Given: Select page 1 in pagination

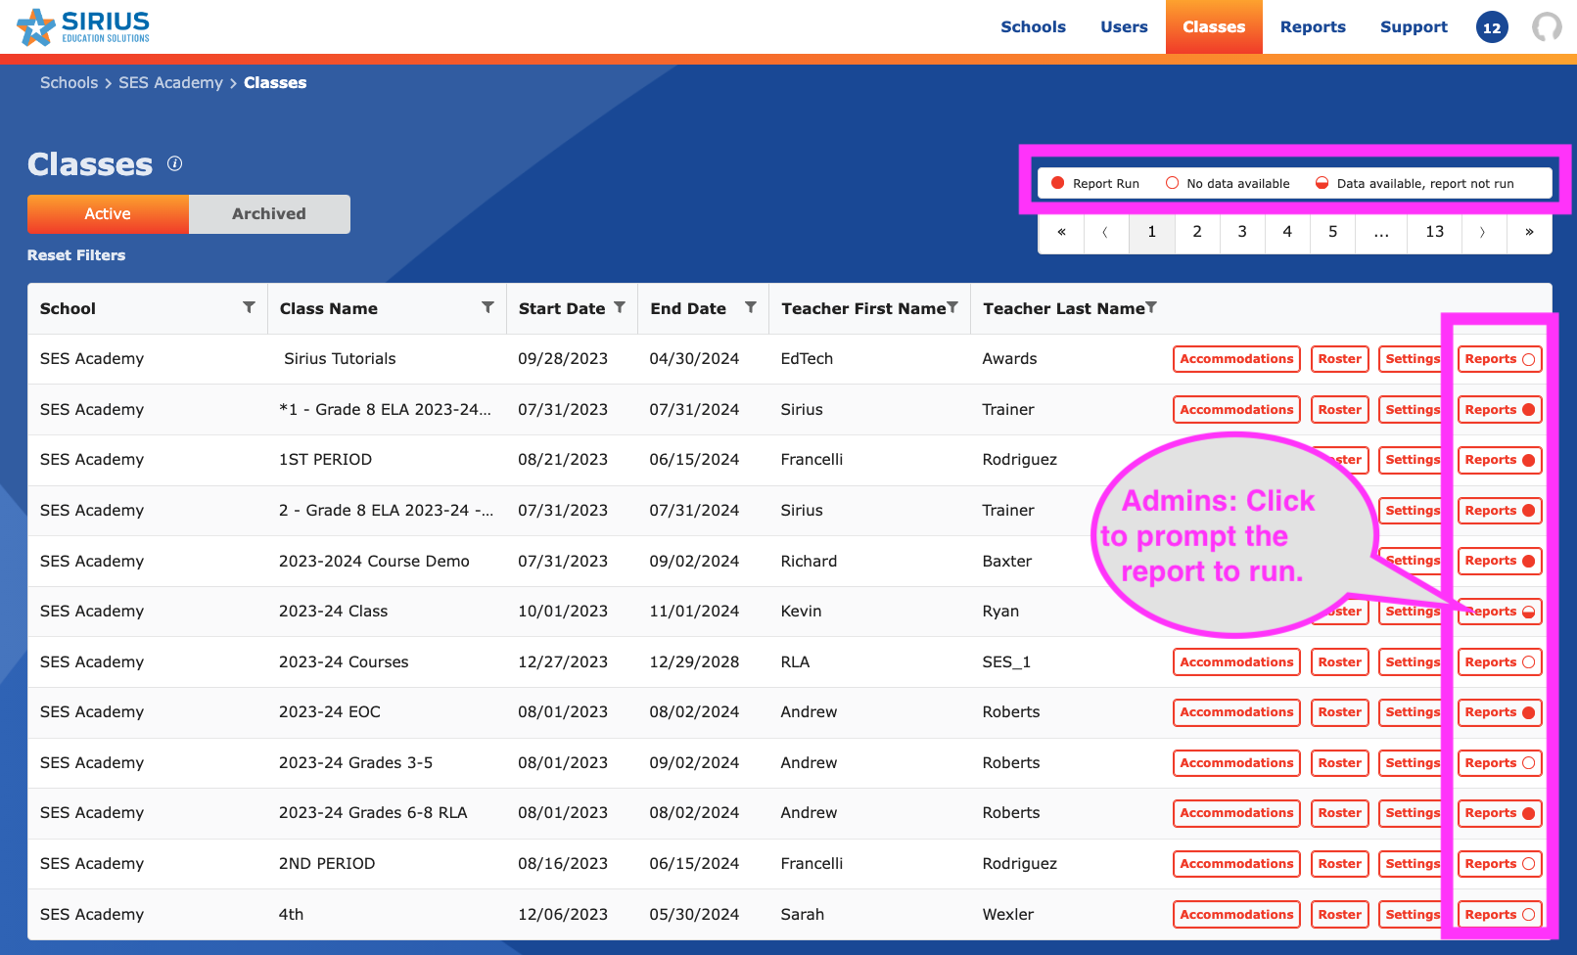Looking at the screenshot, I should pos(1152,232).
